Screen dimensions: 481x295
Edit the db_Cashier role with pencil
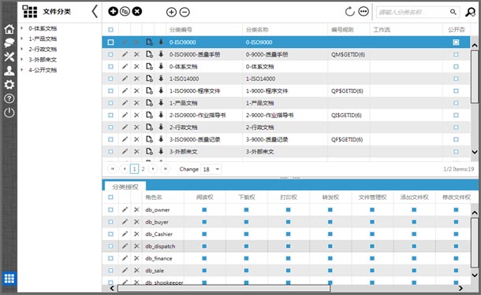click(125, 234)
